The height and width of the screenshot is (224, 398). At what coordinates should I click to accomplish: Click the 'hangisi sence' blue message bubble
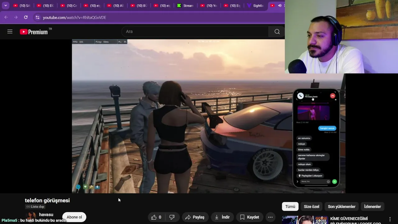(x=327, y=128)
